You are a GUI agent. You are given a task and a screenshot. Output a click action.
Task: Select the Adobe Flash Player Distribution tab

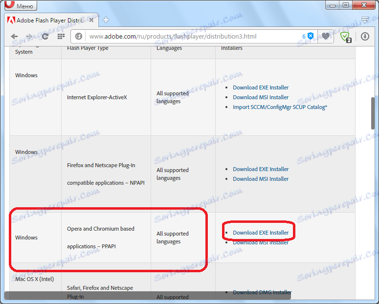pos(51,21)
